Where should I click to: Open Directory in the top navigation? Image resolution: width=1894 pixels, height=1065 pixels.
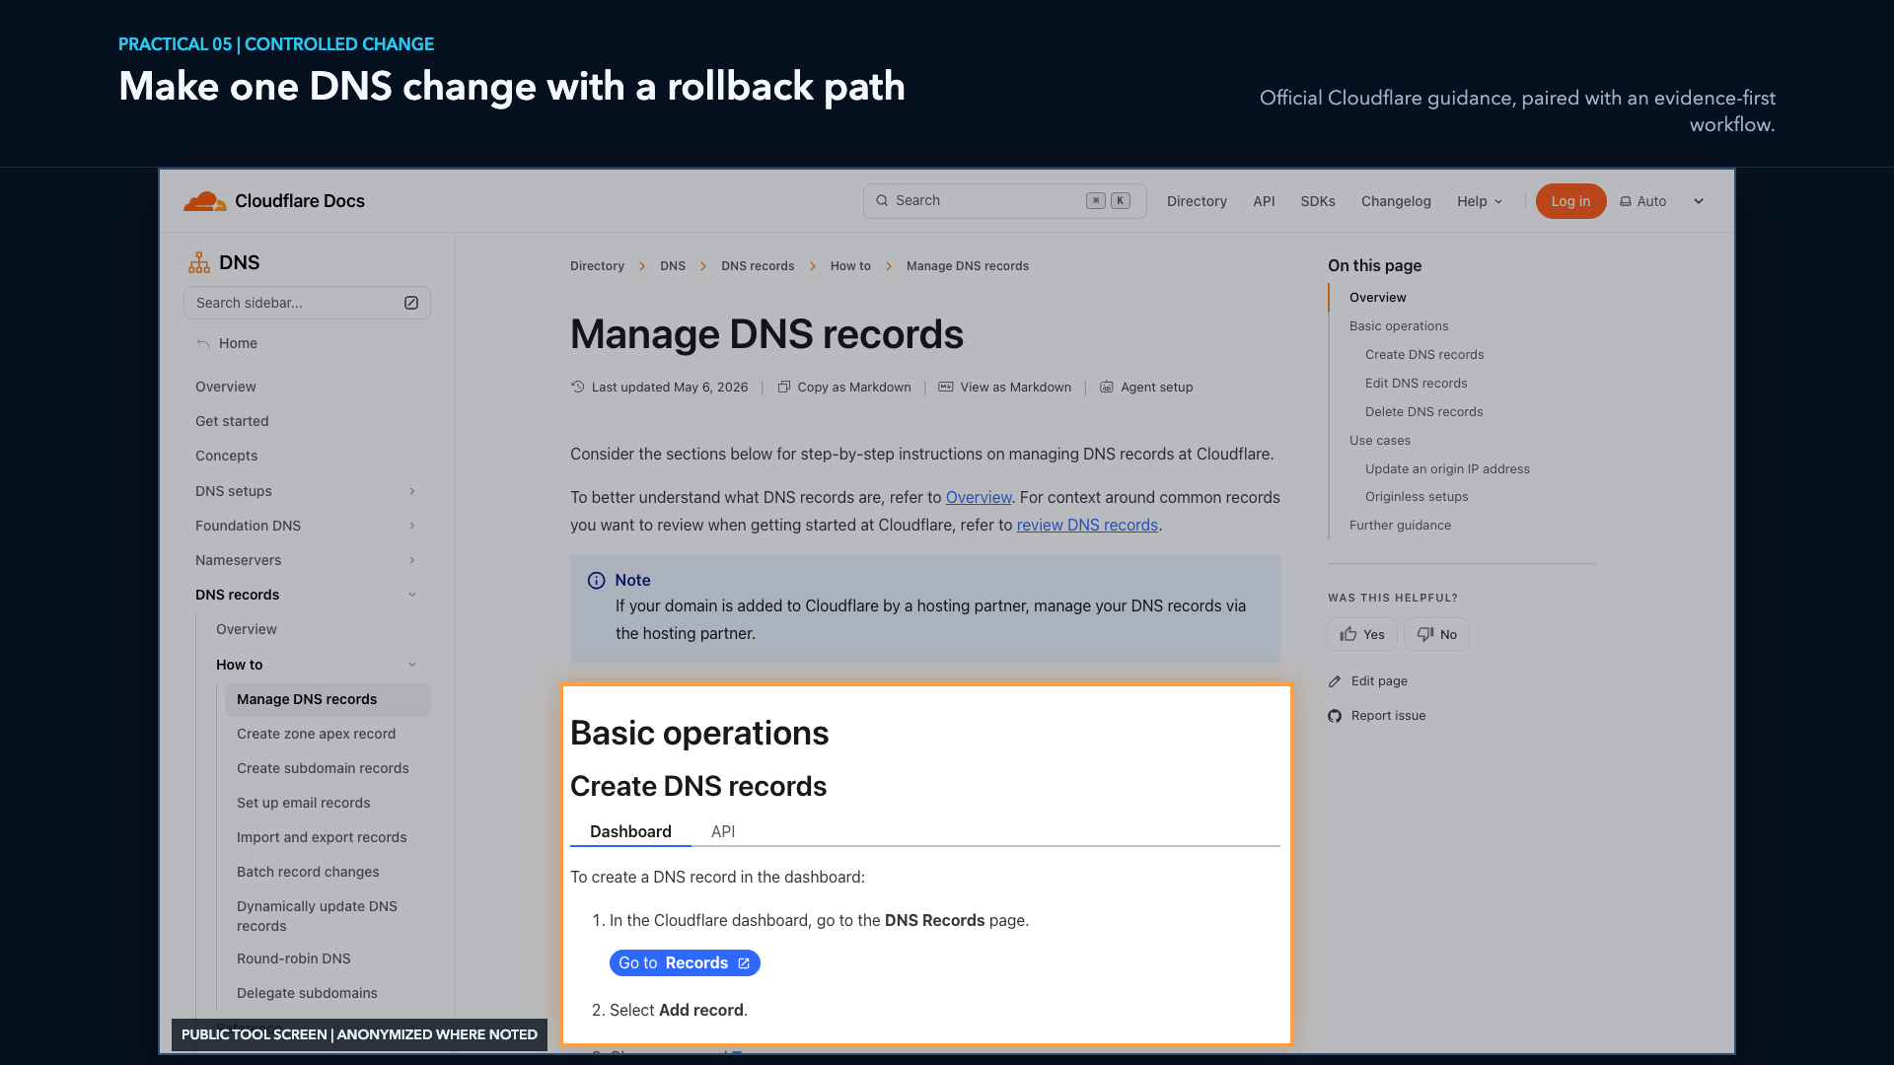tap(1197, 201)
